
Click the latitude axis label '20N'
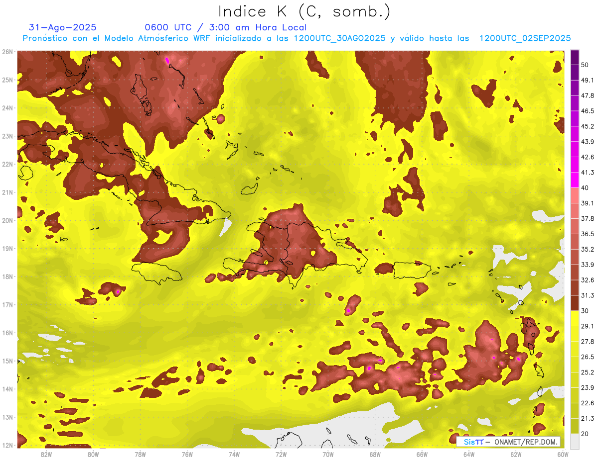(x=7, y=220)
